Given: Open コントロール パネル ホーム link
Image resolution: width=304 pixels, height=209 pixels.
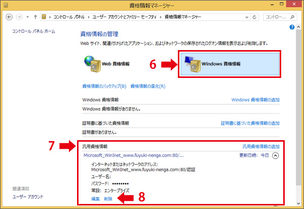Looking at the screenshot, I should point(33,31).
